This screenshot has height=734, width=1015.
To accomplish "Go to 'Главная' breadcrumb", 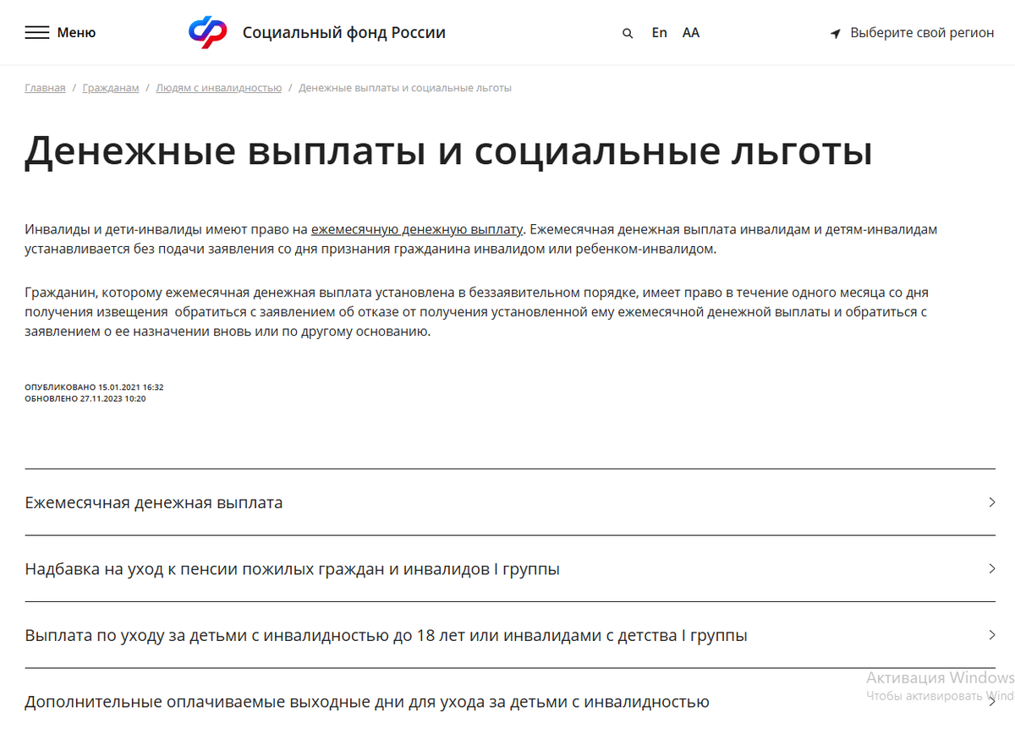I will pos(45,88).
